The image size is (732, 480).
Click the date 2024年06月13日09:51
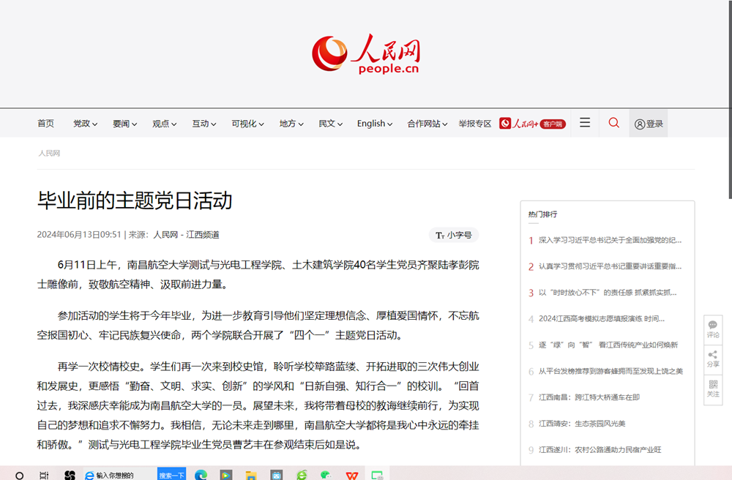point(79,235)
